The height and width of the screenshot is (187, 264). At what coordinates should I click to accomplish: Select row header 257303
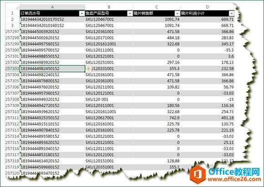(12, 69)
